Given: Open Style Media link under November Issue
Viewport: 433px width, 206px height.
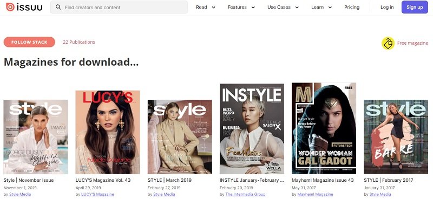Looking at the screenshot, I should pos(20,194).
